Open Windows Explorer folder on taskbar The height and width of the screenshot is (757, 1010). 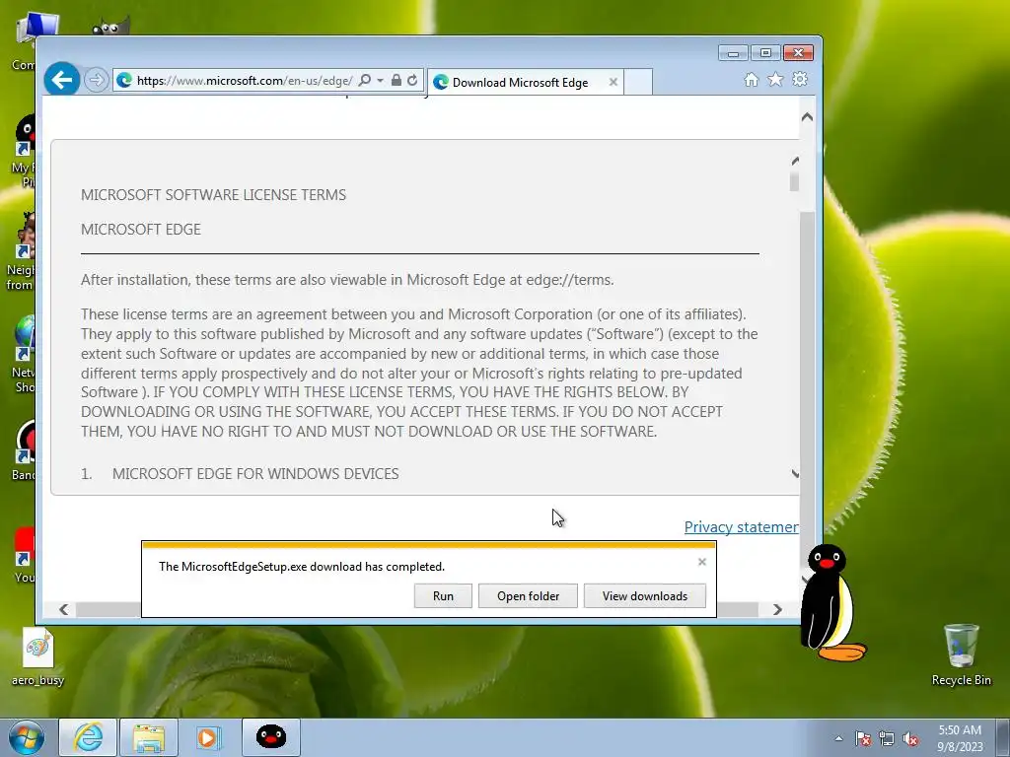point(149,737)
